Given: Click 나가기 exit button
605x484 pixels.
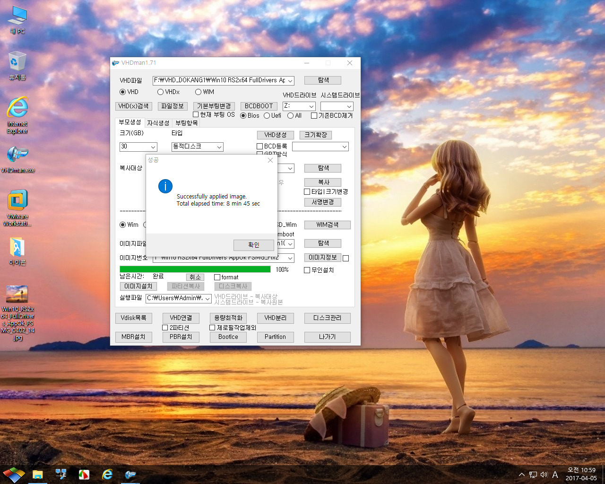Looking at the screenshot, I should click(x=327, y=337).
